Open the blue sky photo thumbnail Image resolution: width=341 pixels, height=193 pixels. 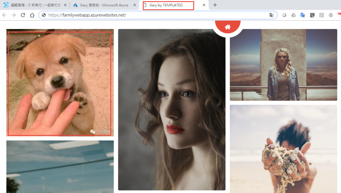[60, 167]
